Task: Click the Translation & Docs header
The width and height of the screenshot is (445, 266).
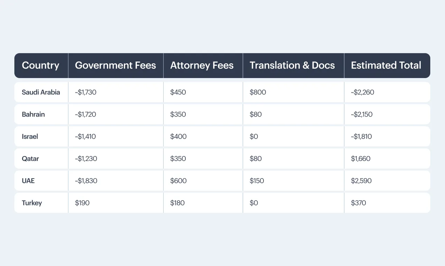Action: pyautogui.click(x=292, y=65)
